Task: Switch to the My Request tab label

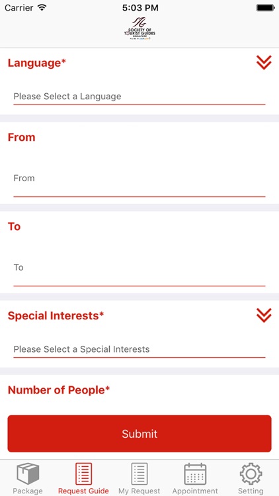Action: tap(139, 491)
